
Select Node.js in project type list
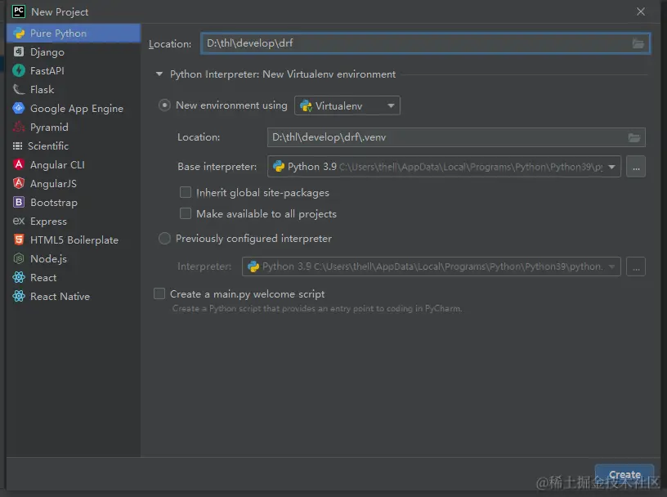[x=48, y=259]
